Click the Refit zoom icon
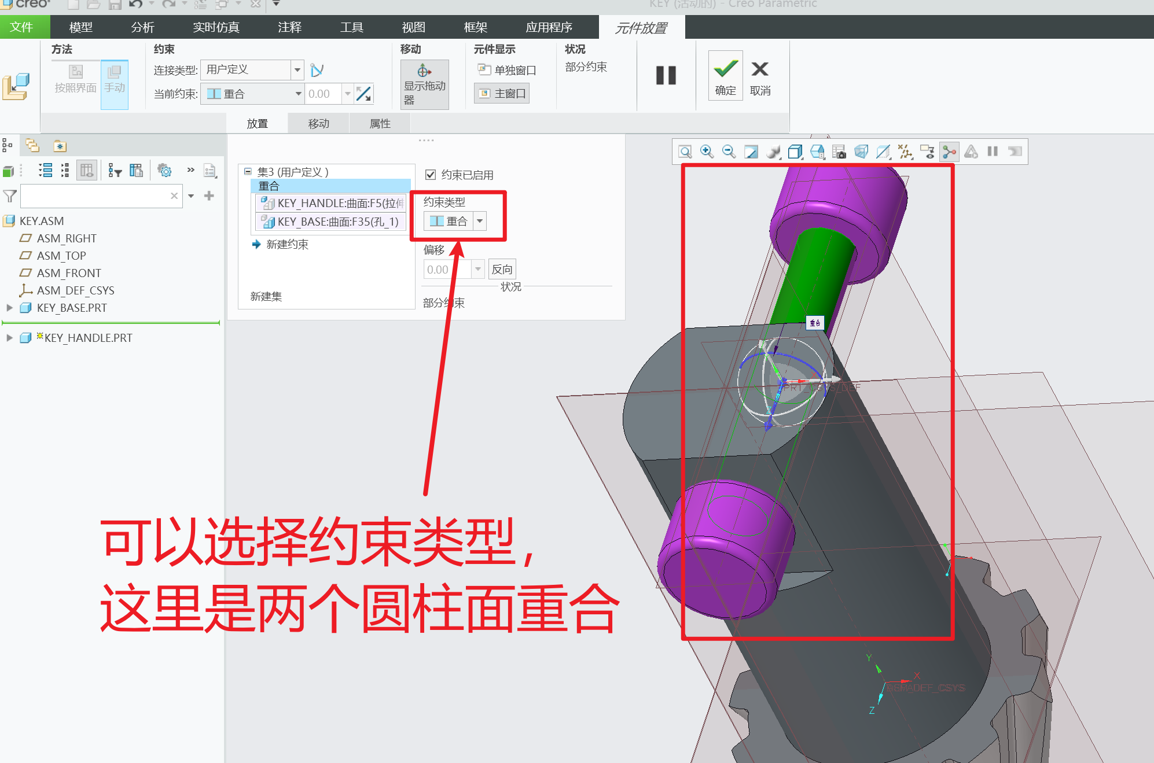1154x763 pixels. [x=685, y=152]
